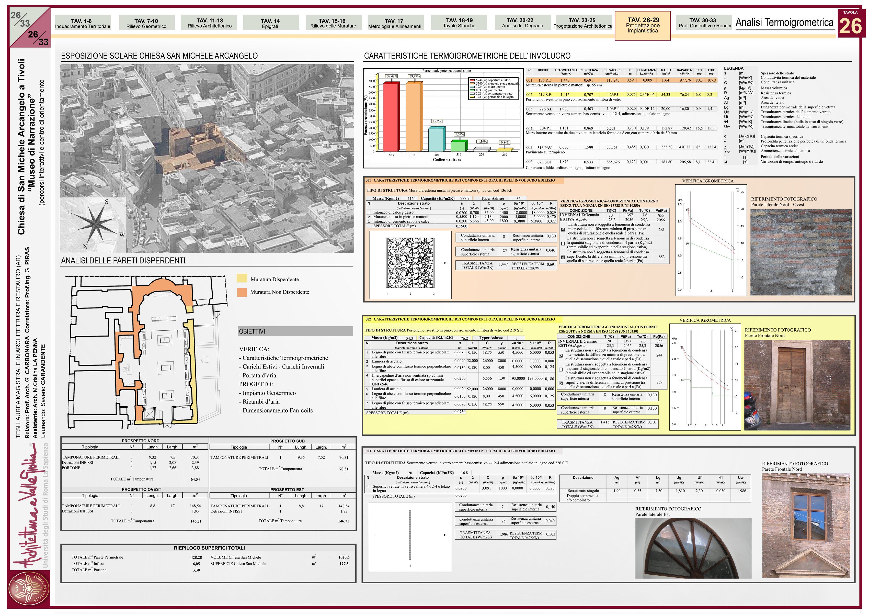Screen dimensions: 869x614
Task: Select the 226 S.E code row
Action: coord(621,109)
